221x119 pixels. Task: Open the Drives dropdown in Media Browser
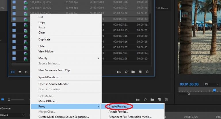click(13, 115)
